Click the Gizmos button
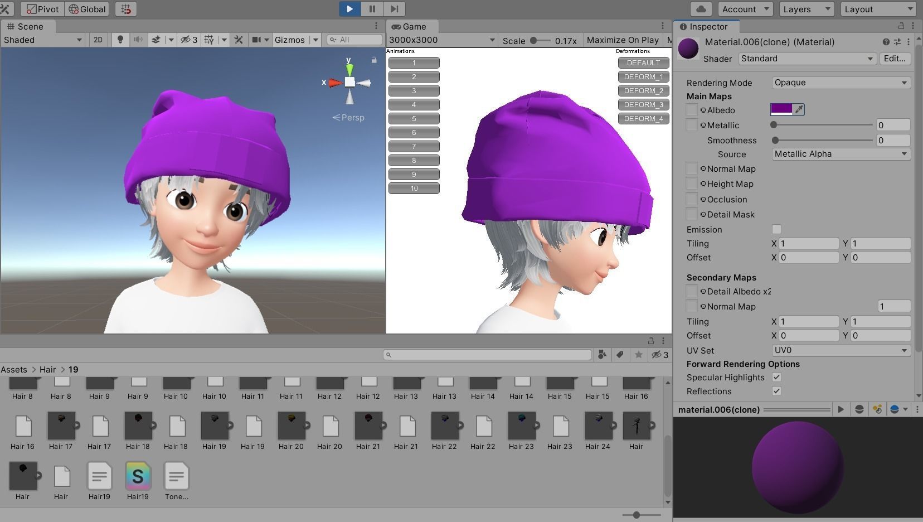The image size is (923, 522). tap(290, 40)
